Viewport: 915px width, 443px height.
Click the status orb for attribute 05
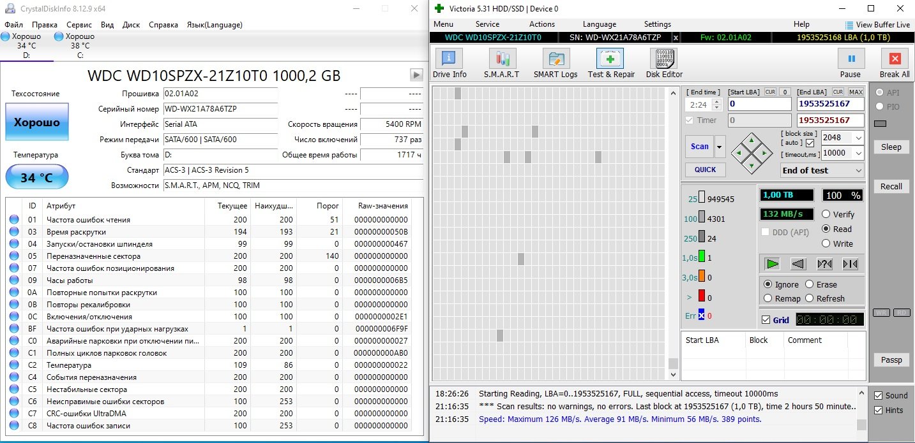[14, 256]
